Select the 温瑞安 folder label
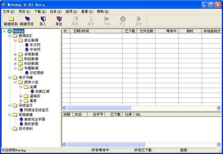Viewport: 223px width, 154px height. [35, 96]
